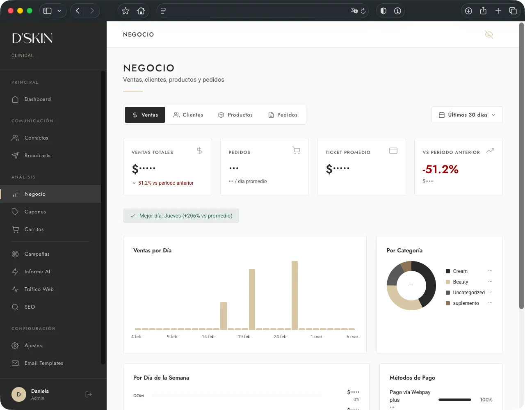525x410 pixels.
Task: Open Contactos from the sidebar
Action: click(37, 137)
